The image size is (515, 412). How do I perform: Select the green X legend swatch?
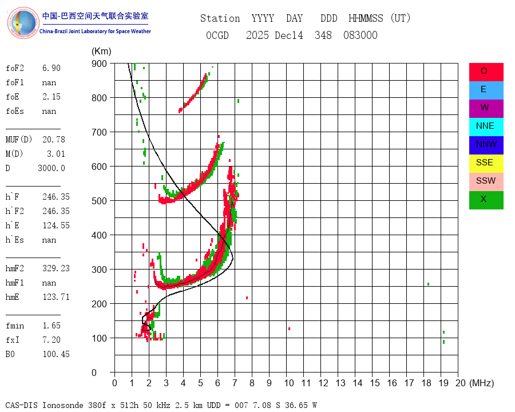pyautogui.click(x=486, y=200)
